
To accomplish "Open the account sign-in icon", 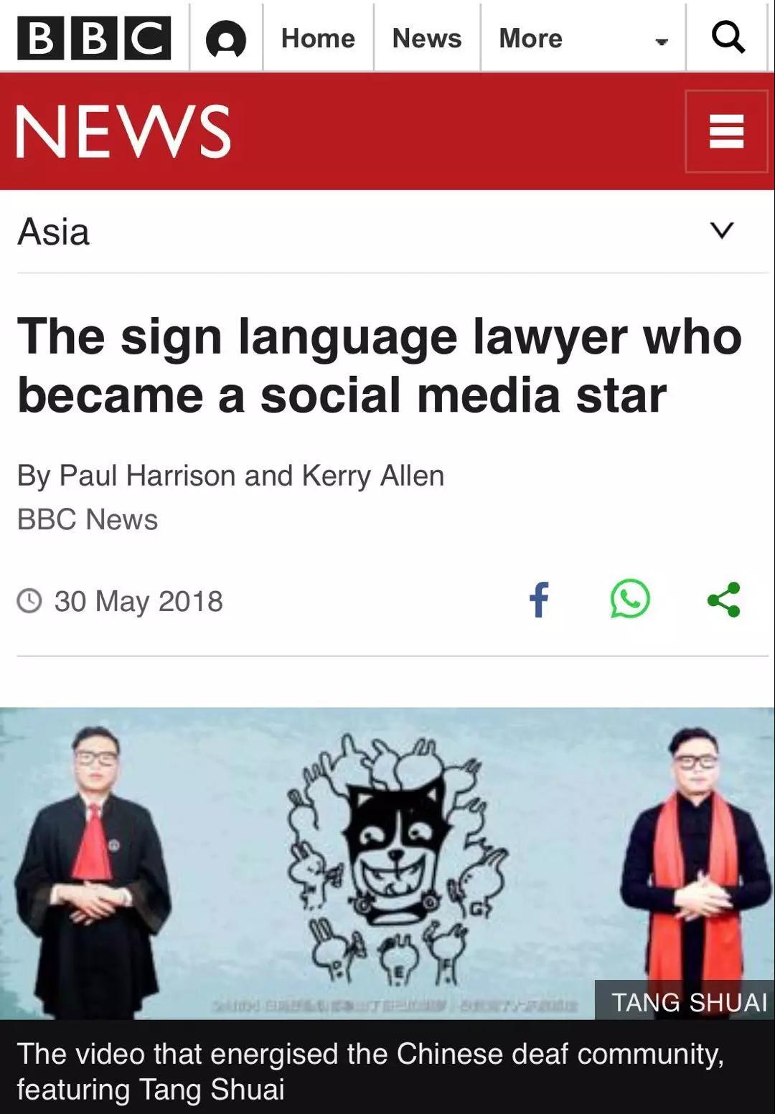I will pos(226,39).
